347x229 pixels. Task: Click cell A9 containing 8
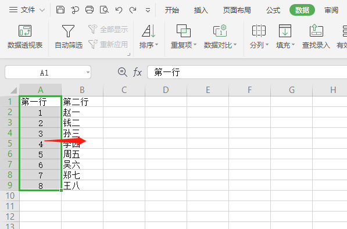point(40,185)
